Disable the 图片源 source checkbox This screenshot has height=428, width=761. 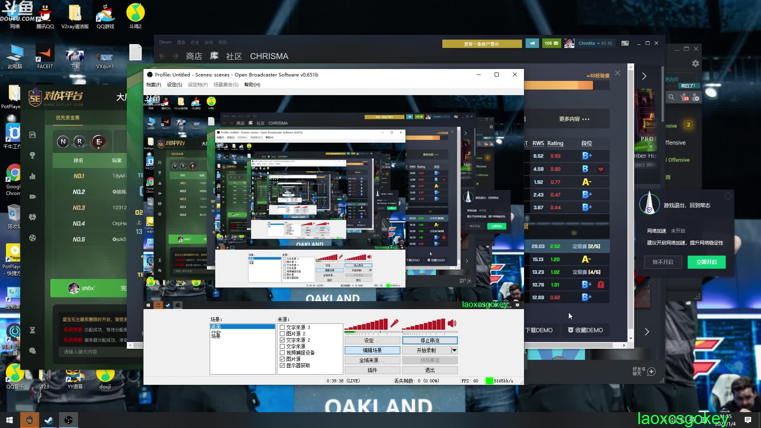coord(282,359)
